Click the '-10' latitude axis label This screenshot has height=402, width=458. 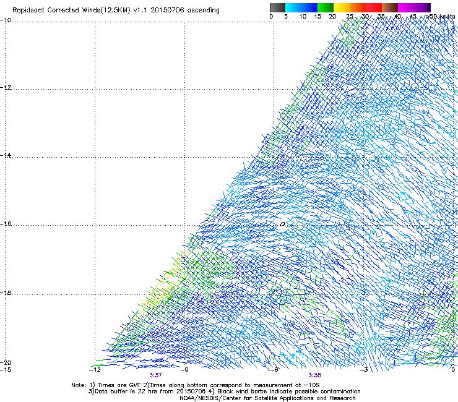pos(6,20)
